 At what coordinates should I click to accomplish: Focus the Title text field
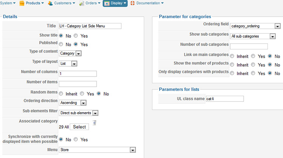90,26
